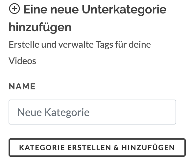The width and height of the screenshot is (190, 161).
Task: Place cursor in the category name input
Action: (x=92, y=112)
